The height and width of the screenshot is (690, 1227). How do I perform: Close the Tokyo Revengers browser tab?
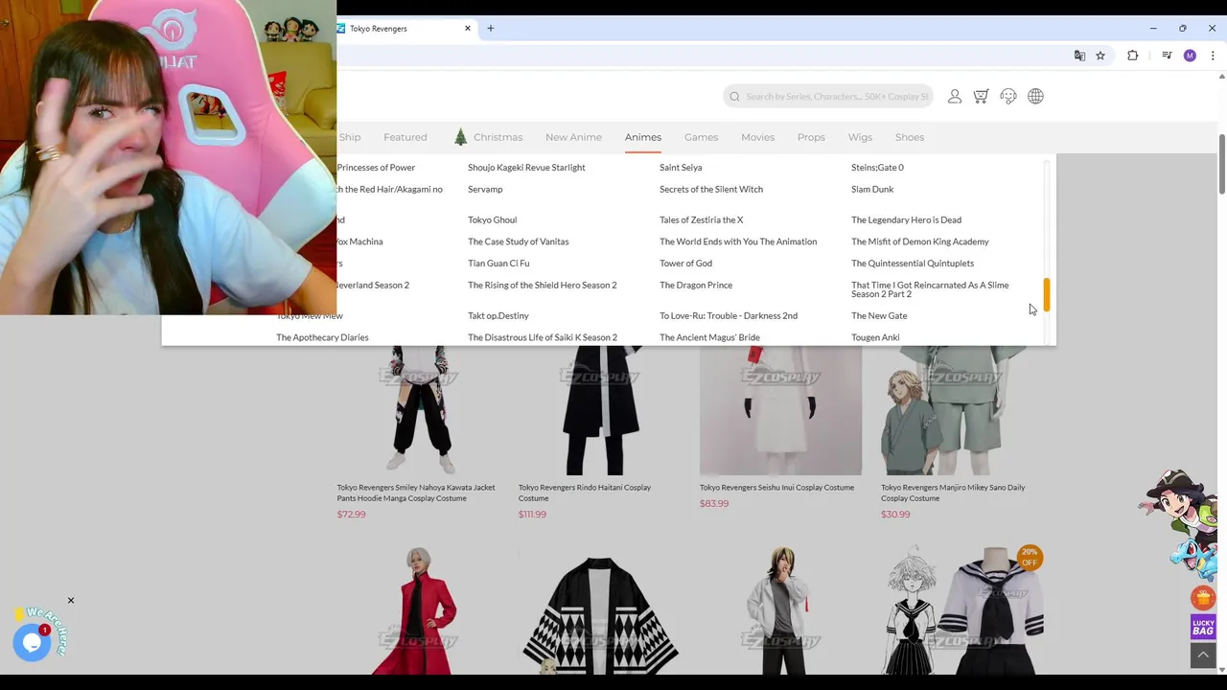pos(468,29)
